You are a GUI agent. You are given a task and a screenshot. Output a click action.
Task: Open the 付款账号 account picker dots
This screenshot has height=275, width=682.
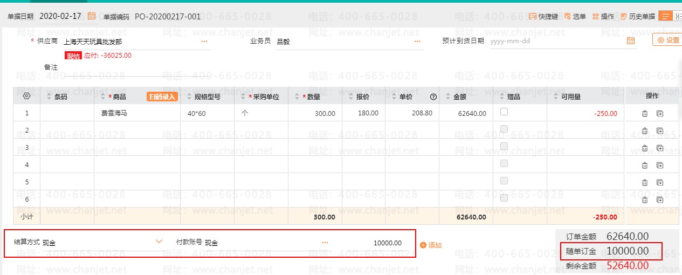click(325, 243)
